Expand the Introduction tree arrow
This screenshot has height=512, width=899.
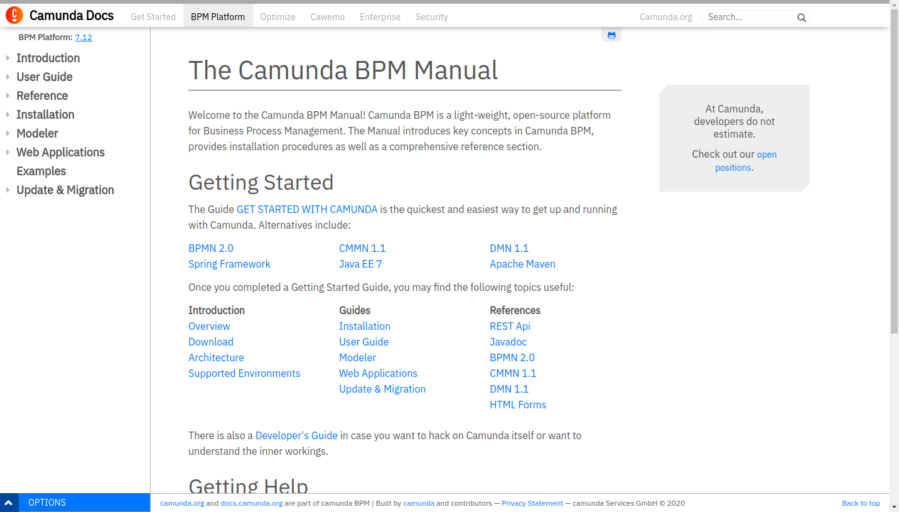(x=8, y=58)
